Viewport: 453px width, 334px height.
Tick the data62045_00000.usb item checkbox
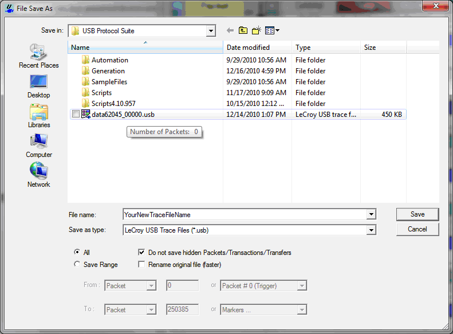point(76,114)
